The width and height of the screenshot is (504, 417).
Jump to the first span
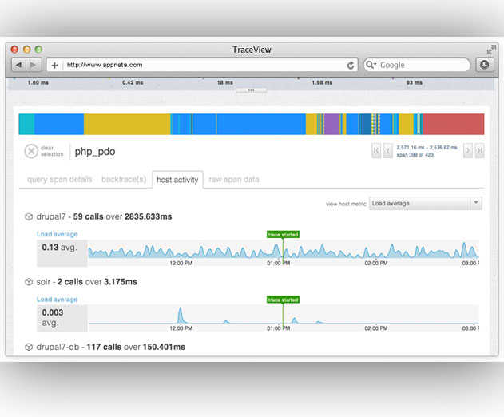click(376, 150)
